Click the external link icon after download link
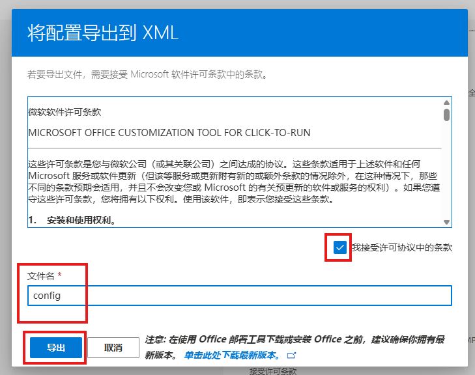Image resolution: width=475 pixels, height=375 pixels. [292, 355]
